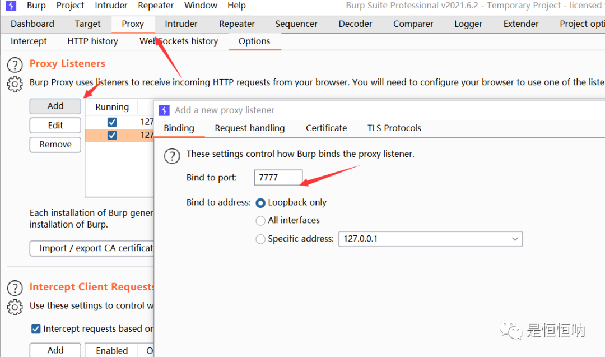Click the Burp Suite logo icon in menu bar
The image size is (605, 357).
[x=11, y=6]
